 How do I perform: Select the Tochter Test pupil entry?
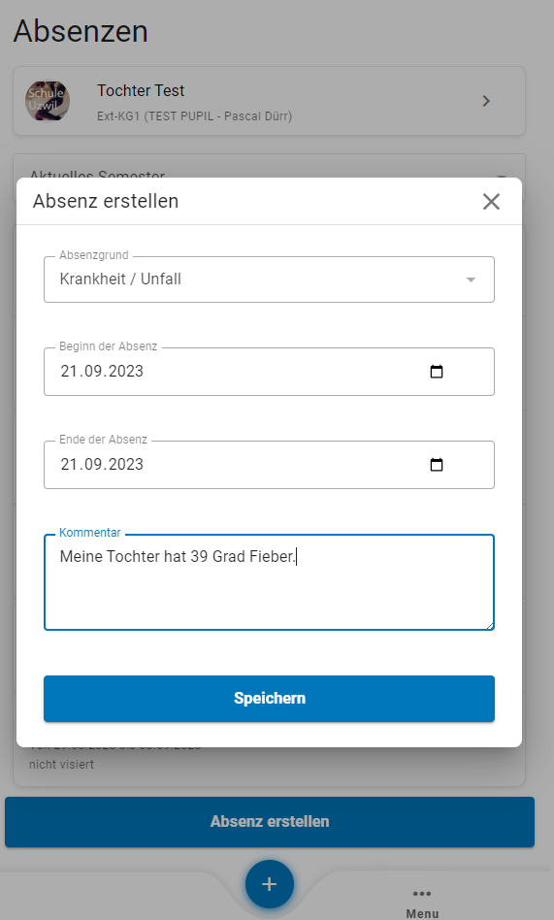click(269, 101)
